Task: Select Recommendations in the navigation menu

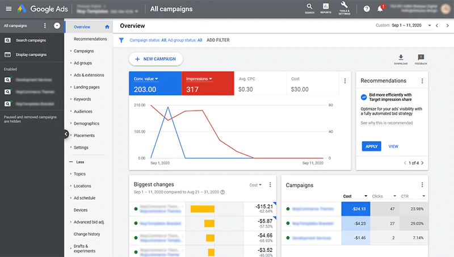Action: pyautogui.click(x=90, y=39)
